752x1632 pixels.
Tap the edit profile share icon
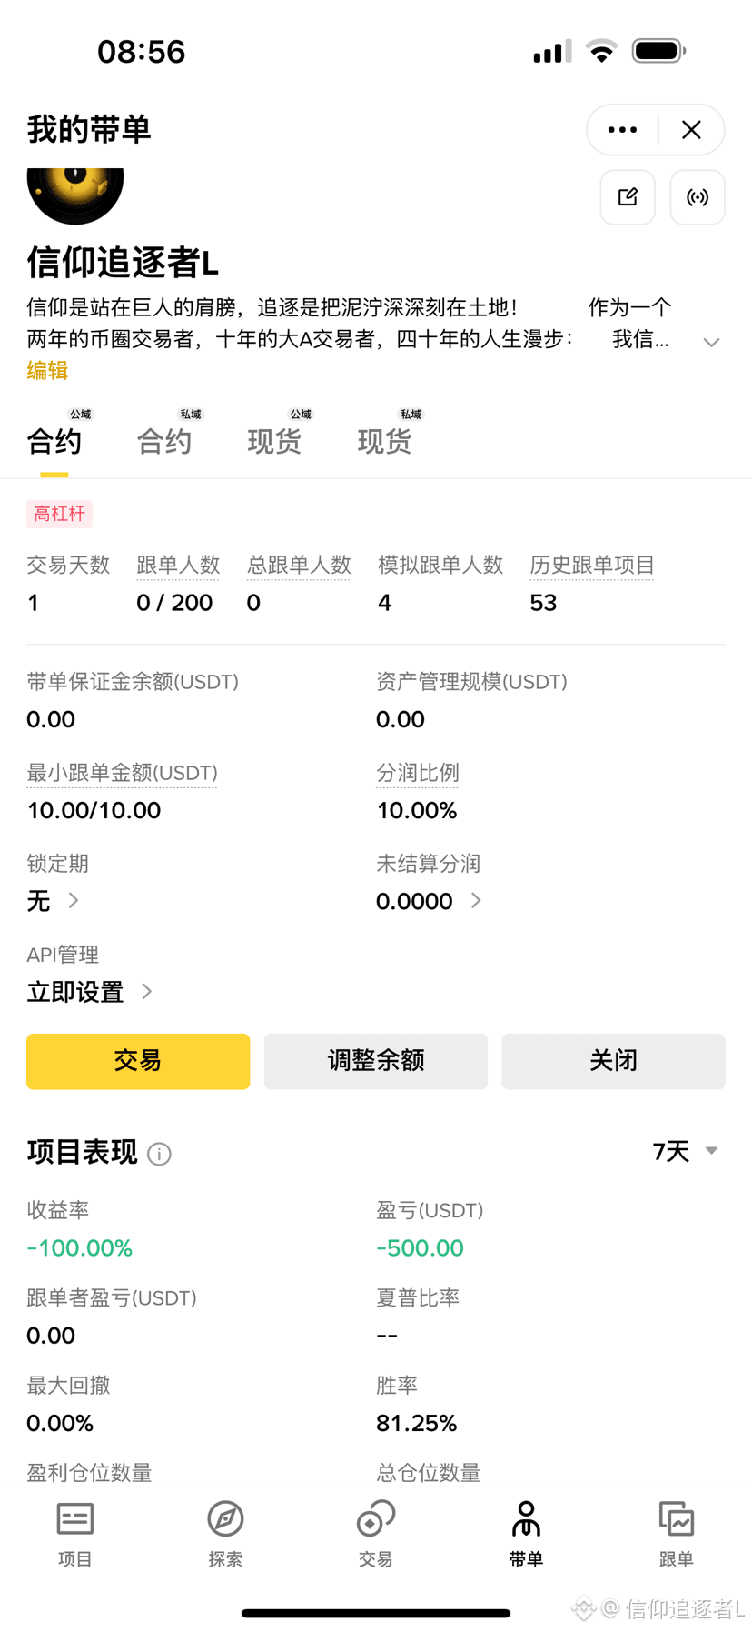pos(628,197)
